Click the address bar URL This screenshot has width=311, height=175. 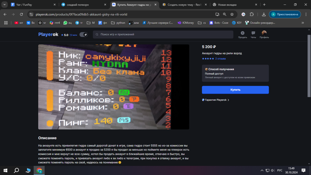(81, 14)
